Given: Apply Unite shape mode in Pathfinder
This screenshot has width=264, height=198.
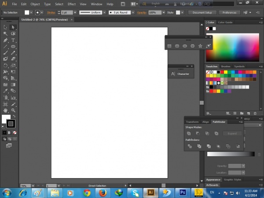Looking at the screenshot, I should click(189, 133).
